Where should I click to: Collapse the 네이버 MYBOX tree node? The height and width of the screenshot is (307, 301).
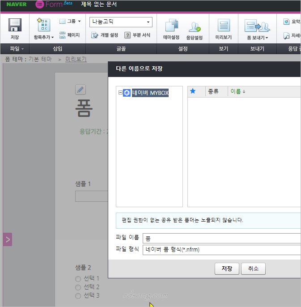click(x=120, y=93)
